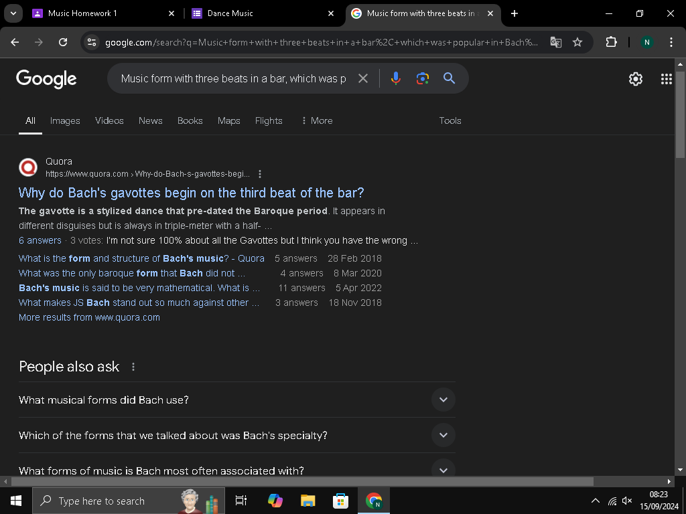Open the translate page icon
686x514 pixels.
pyautogui.click(x=555, y=42)
